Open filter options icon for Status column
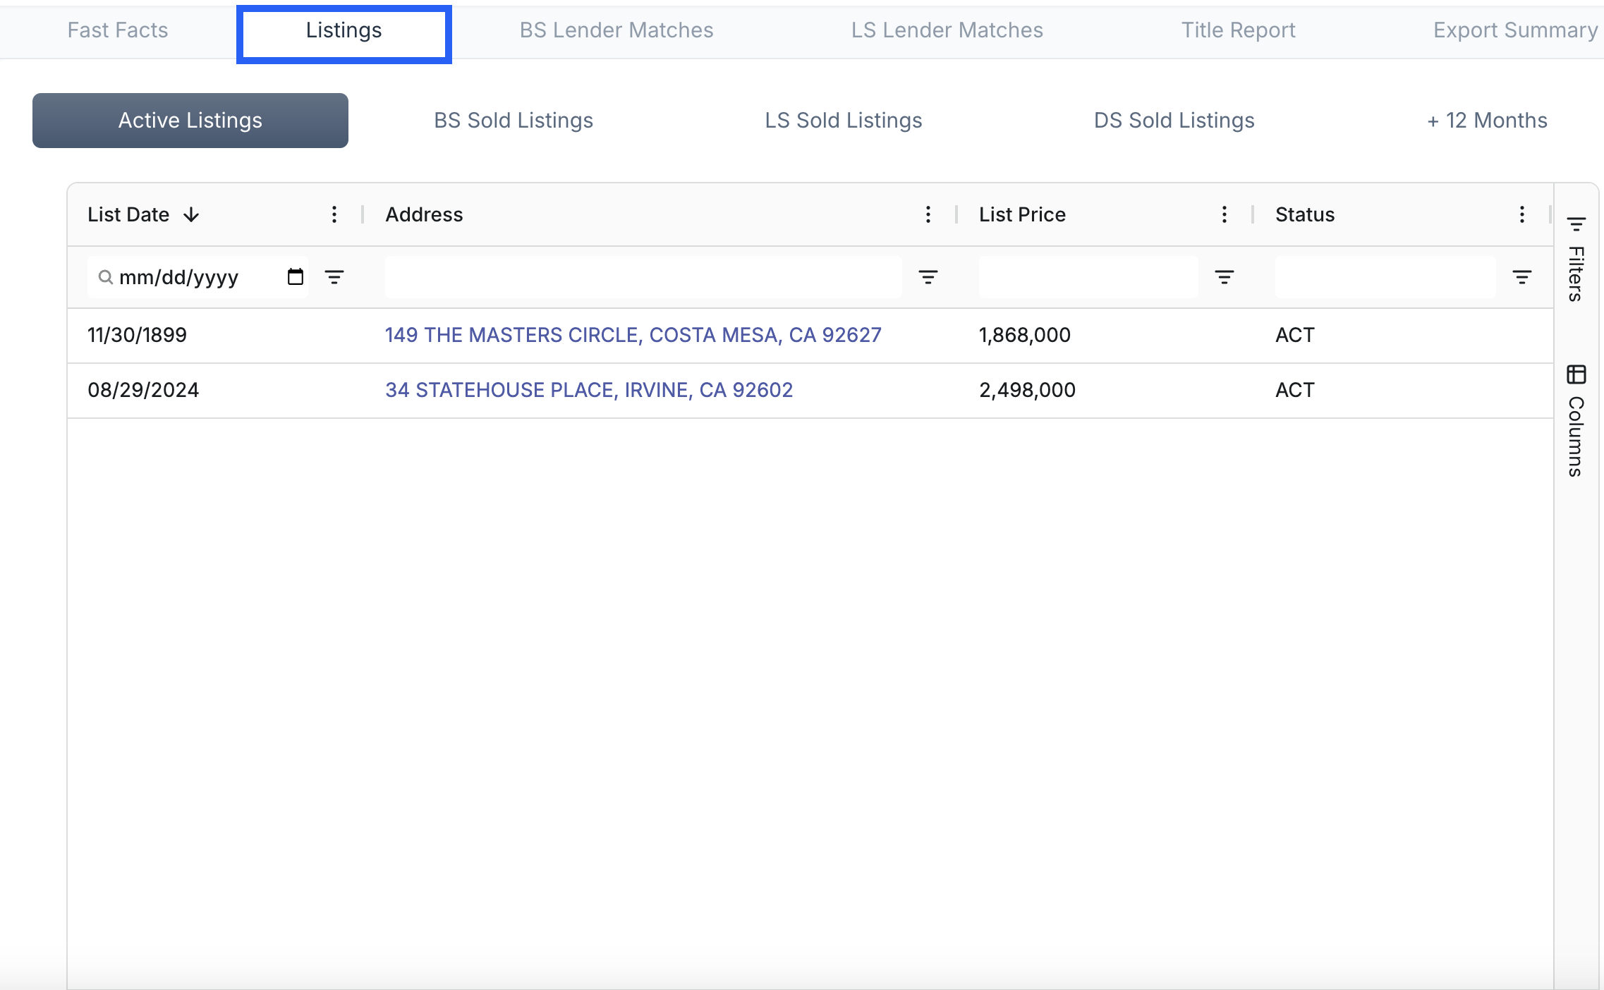Viewport: 1604px width, 990px height. pos(1522,277)
